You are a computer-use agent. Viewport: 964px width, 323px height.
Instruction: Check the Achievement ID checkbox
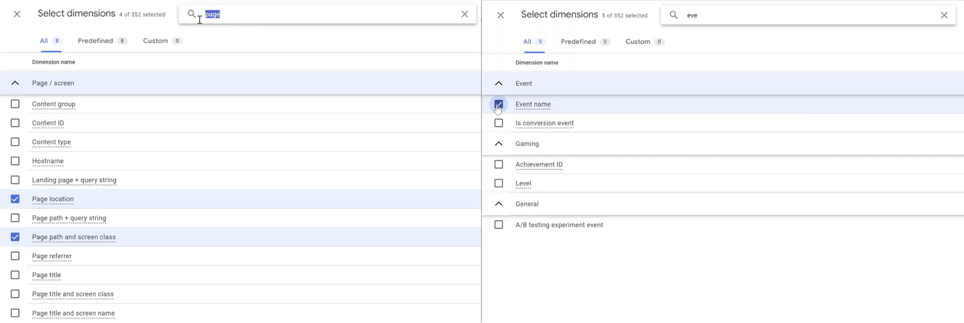pyautogui.click(x=498, y=165)
